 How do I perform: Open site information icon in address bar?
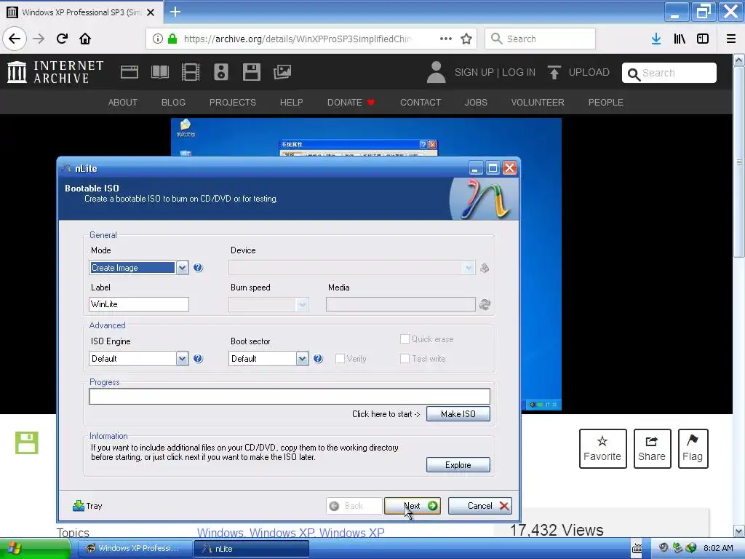tap(158, 39)
